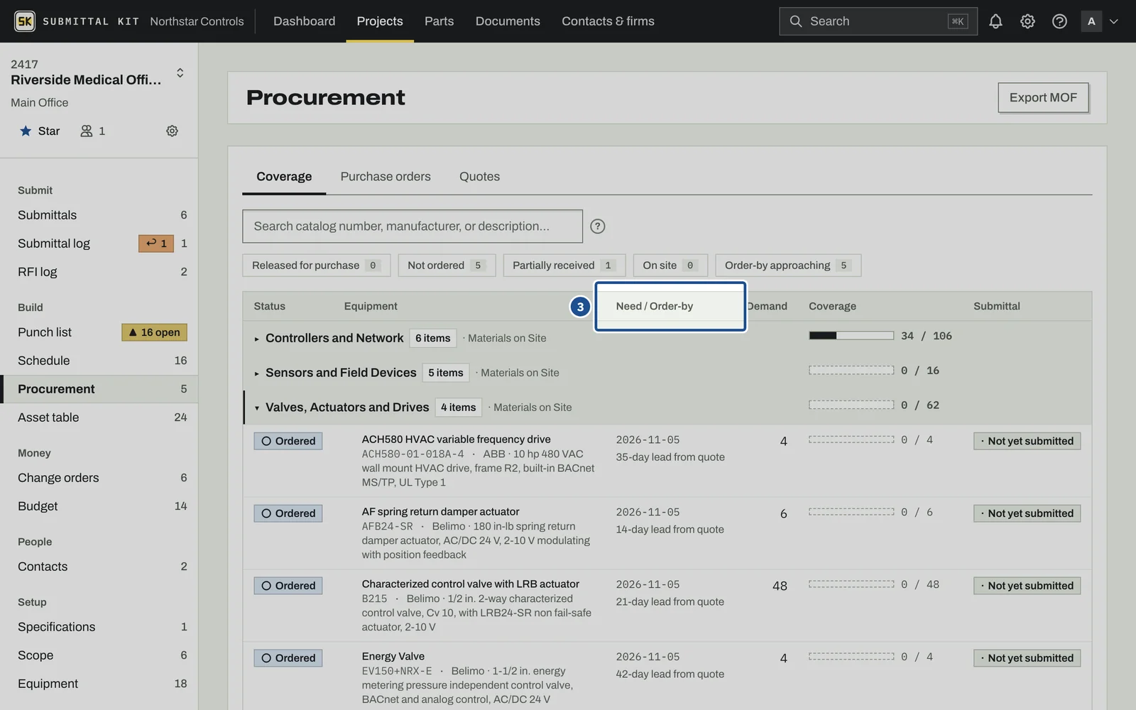1136x710 pixels.
Task: Open settings gear in top bar
Action: [1027, 21]
